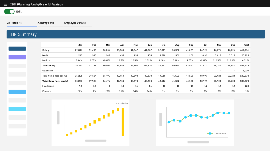Viewport: 270px width, 151px height.
Task: Select the 24 Retail HR tab
Action: pos(15,23)
